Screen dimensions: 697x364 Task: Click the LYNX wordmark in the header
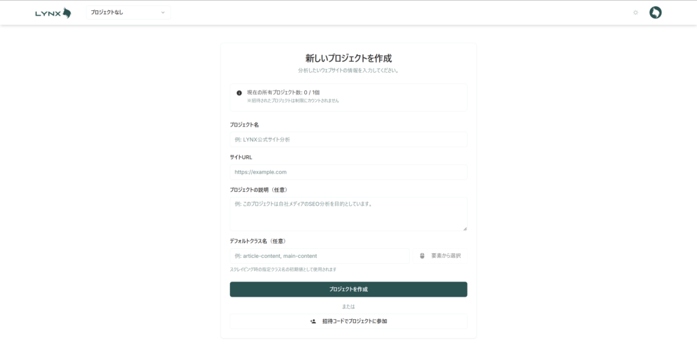coord(48,12)
